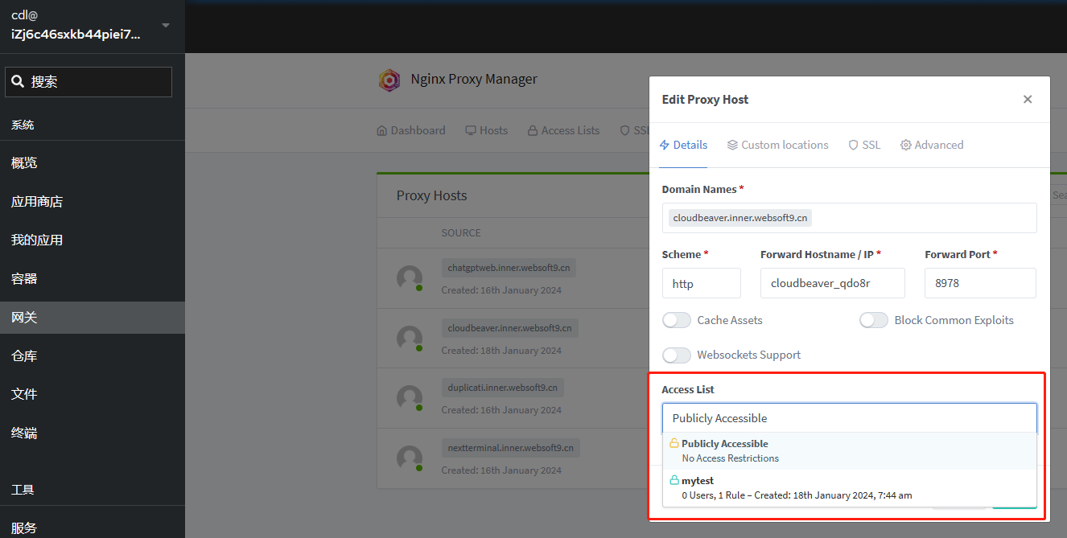Click the Hosts monitor icon
Image resolution: width=1067 pixels, height=538 pixels.
click(x=472, y=130)
